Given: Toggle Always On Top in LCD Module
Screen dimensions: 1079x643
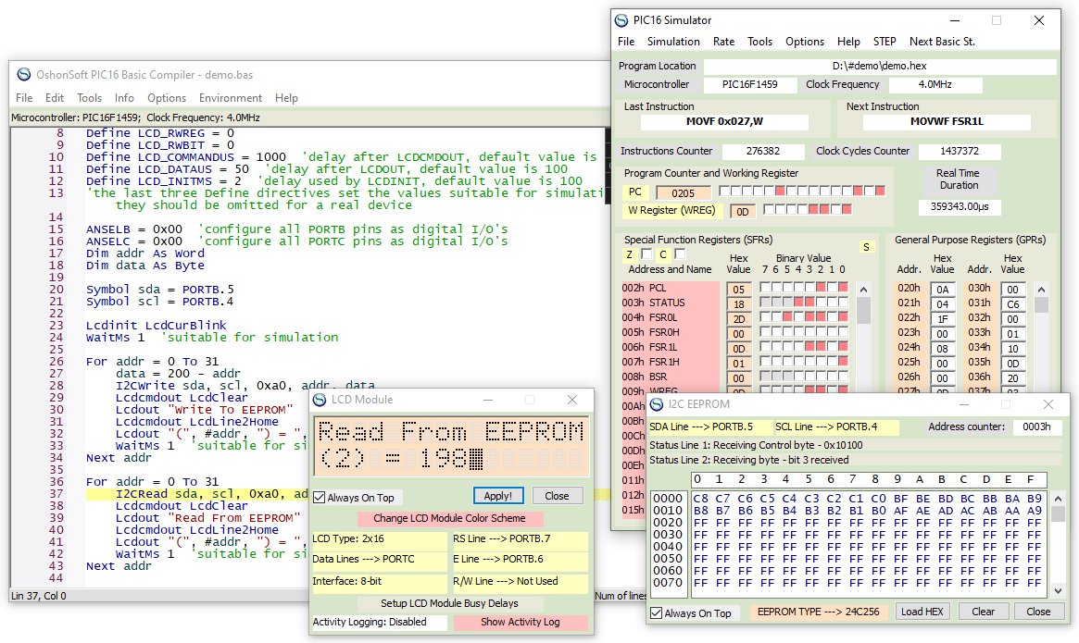Looking at the screenshot, I should pos(320,497).
